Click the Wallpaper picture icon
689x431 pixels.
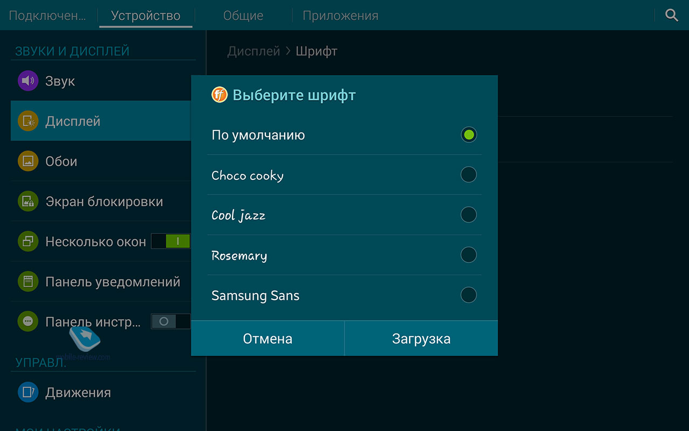coord(27,161)
